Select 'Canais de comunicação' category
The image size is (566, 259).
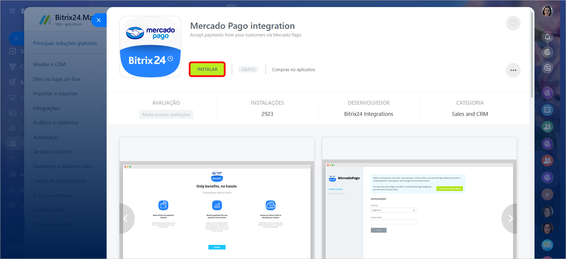tap(59, 181)
